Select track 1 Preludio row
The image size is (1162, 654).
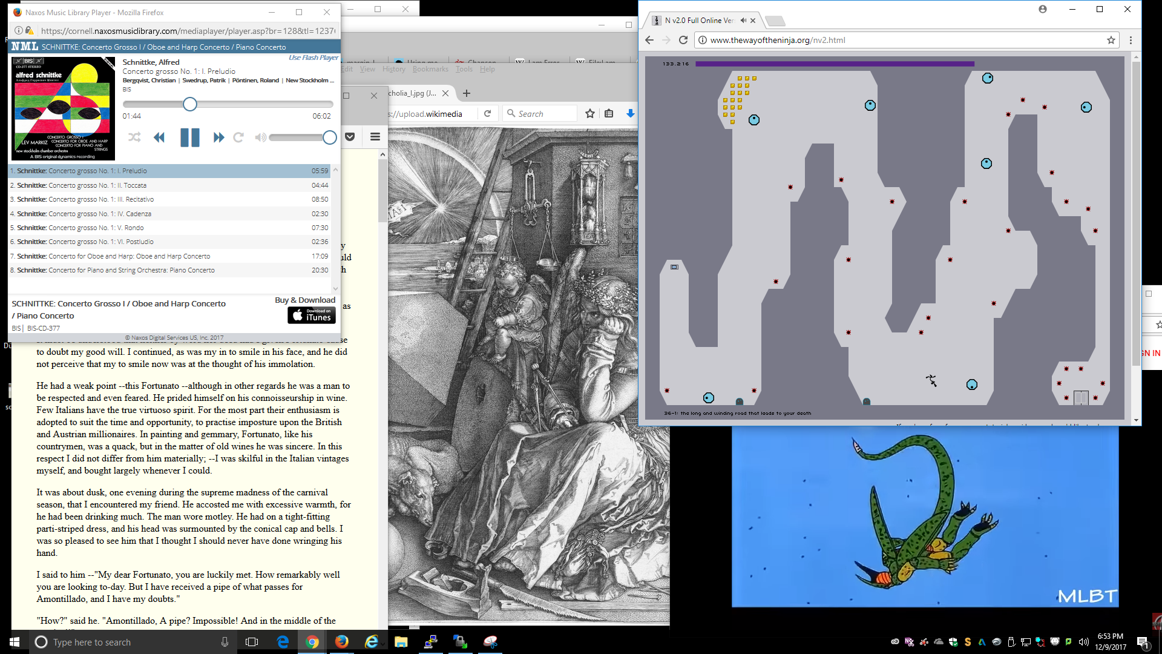point(169,171)
